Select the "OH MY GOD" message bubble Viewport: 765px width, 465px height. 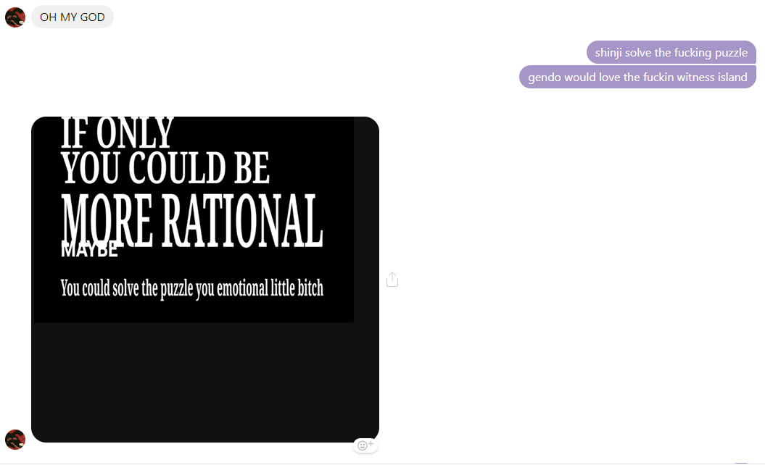click(73, 17)
